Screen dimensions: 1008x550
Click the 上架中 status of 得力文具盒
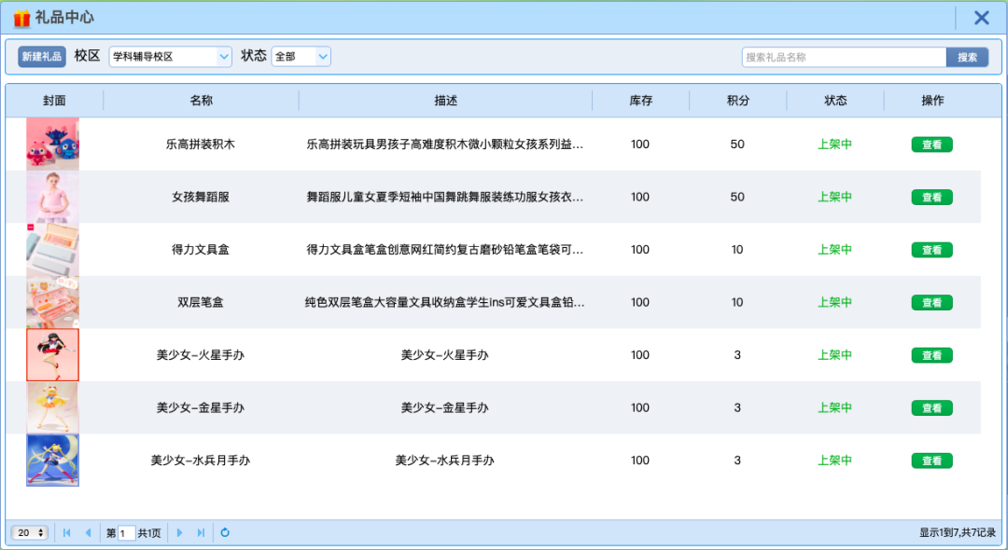[x=835, y=250]
